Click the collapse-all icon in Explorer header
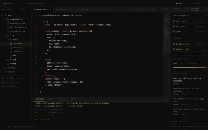208x130 pixels. (x=28, y=9)
